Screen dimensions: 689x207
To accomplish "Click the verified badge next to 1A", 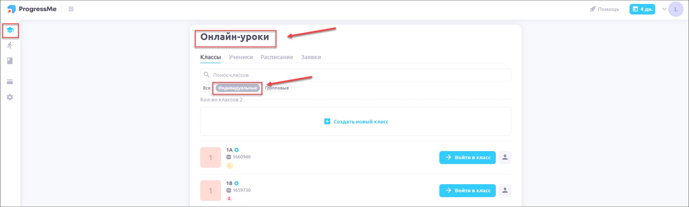I will coord(237,150).
